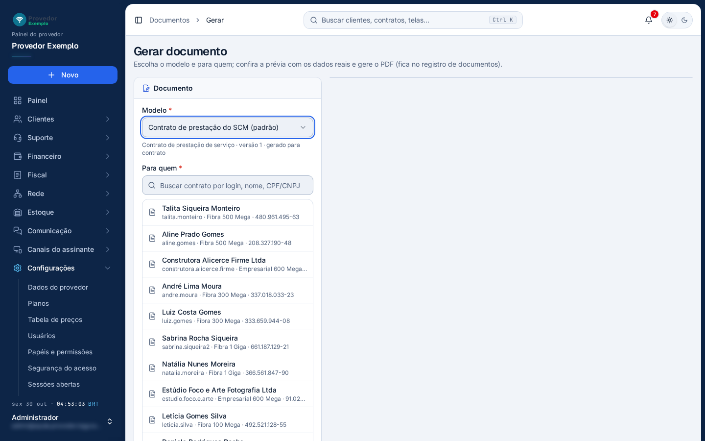The image size is (705, 441).
Task: Select contract Sabrina Rocha Siqueira
Action: click(228, 342)
